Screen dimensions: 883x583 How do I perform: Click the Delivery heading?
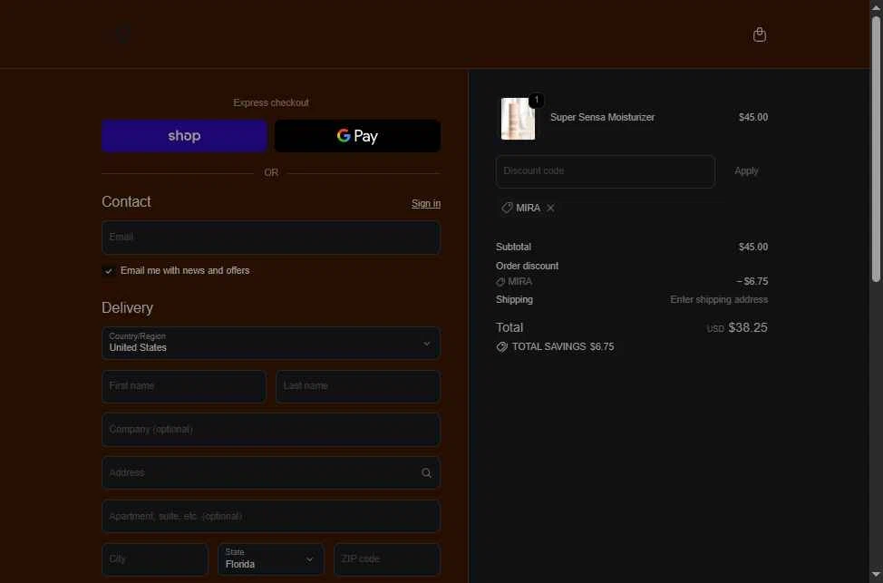pos(127,307)
